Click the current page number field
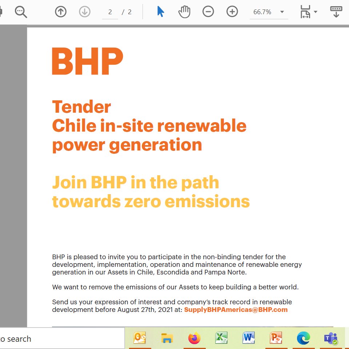 click(x=110, y=12)
